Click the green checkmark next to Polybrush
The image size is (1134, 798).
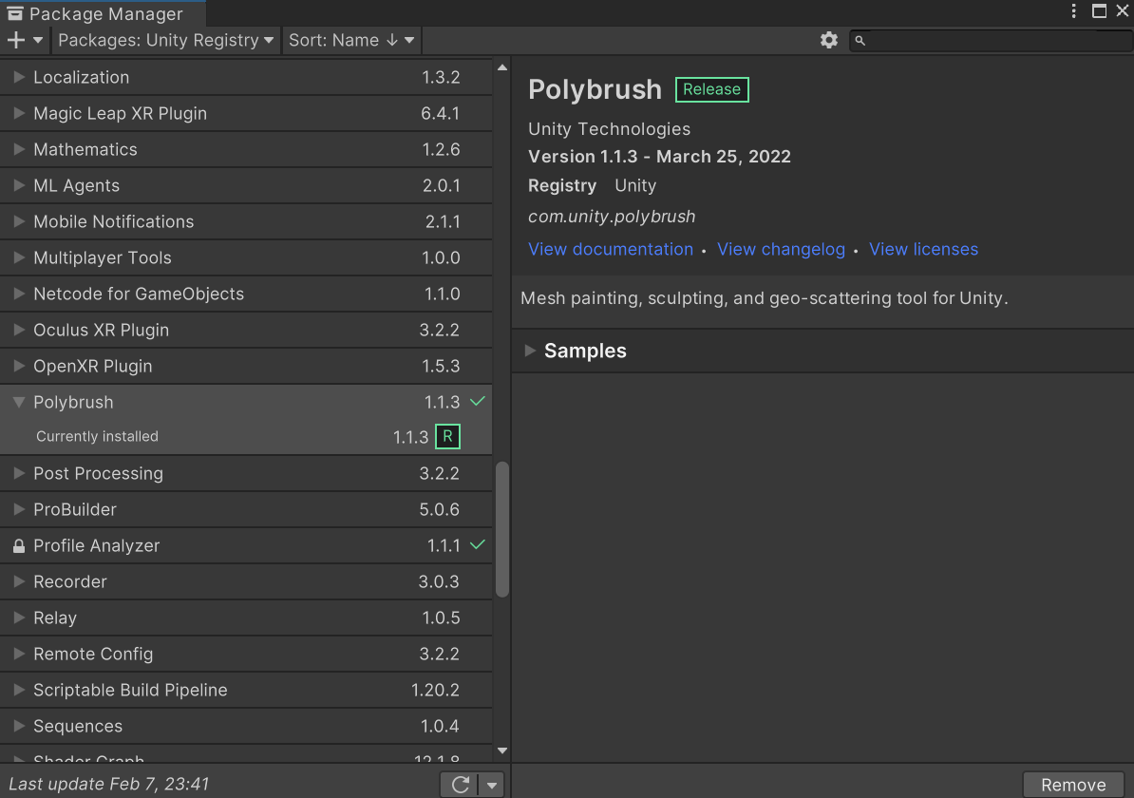[x=478, y=401]
